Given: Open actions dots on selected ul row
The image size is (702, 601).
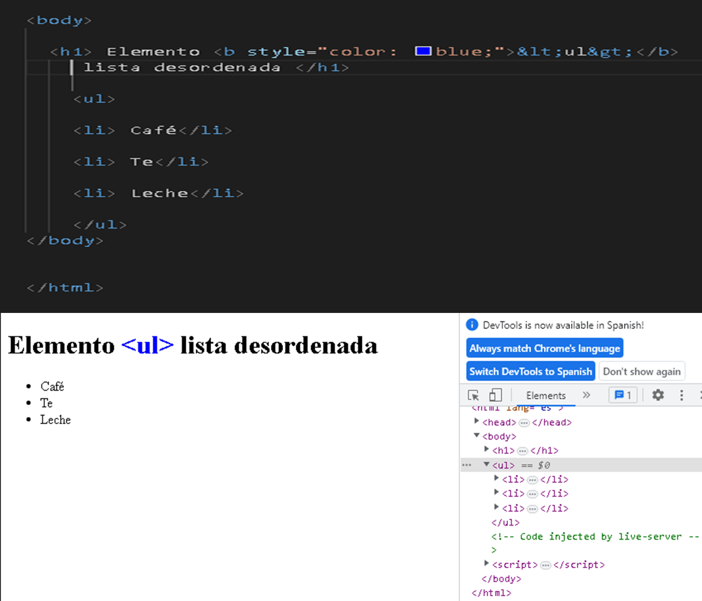Looking at the screenshot, I should pyautogui.click(x=467, y=465).
